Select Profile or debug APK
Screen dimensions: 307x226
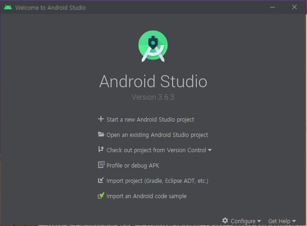click(133, 166)
